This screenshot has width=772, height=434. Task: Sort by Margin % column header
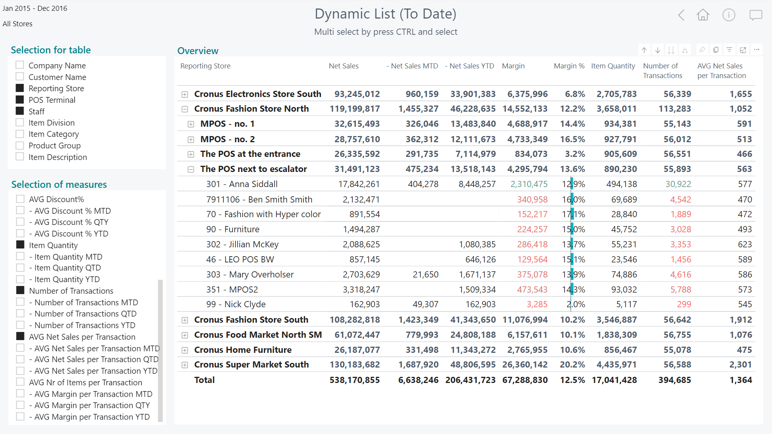pos(569,66)
